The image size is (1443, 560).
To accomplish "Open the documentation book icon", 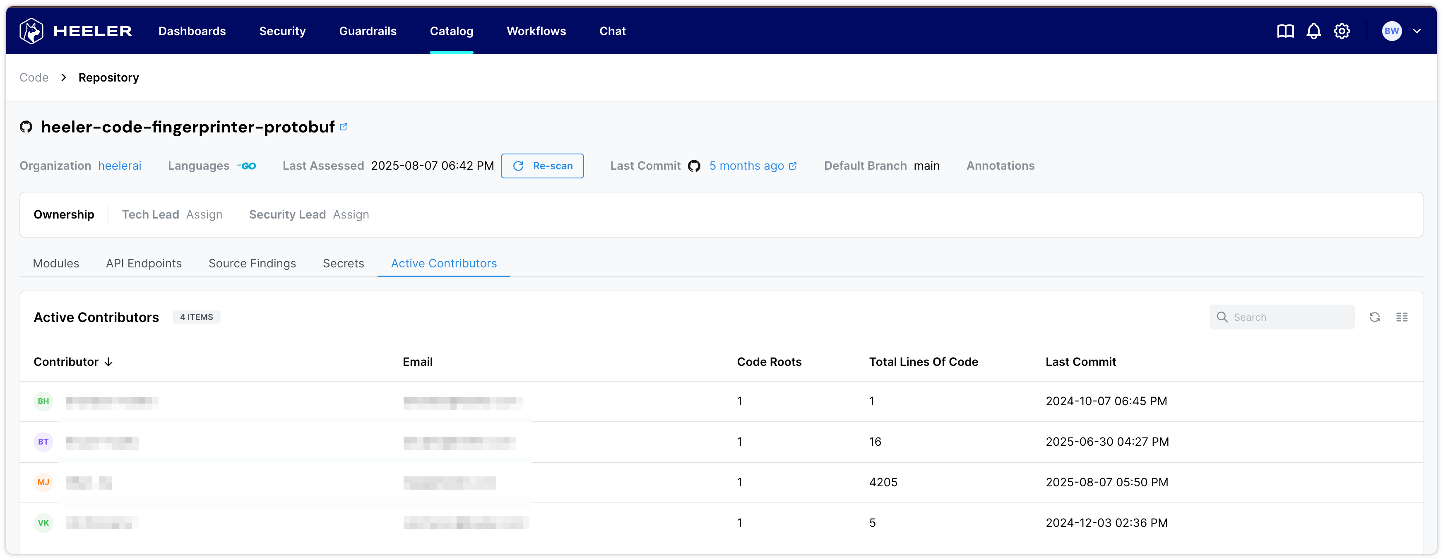I will [x=1285, y=31].
